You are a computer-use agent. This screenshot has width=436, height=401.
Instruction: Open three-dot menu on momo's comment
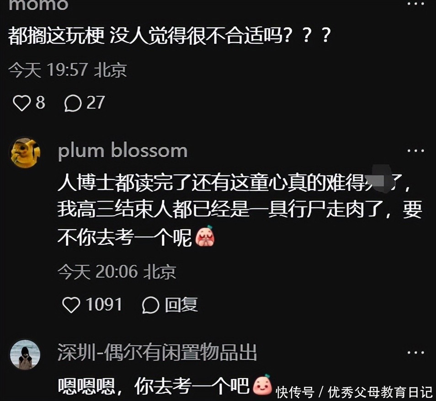(416, 4)
